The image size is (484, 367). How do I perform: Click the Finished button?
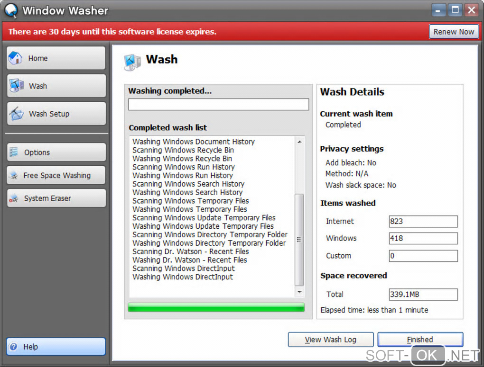point(420,340)
